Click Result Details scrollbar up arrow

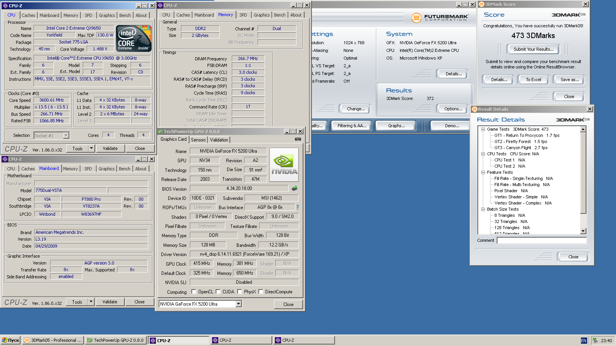click(583, 129)
